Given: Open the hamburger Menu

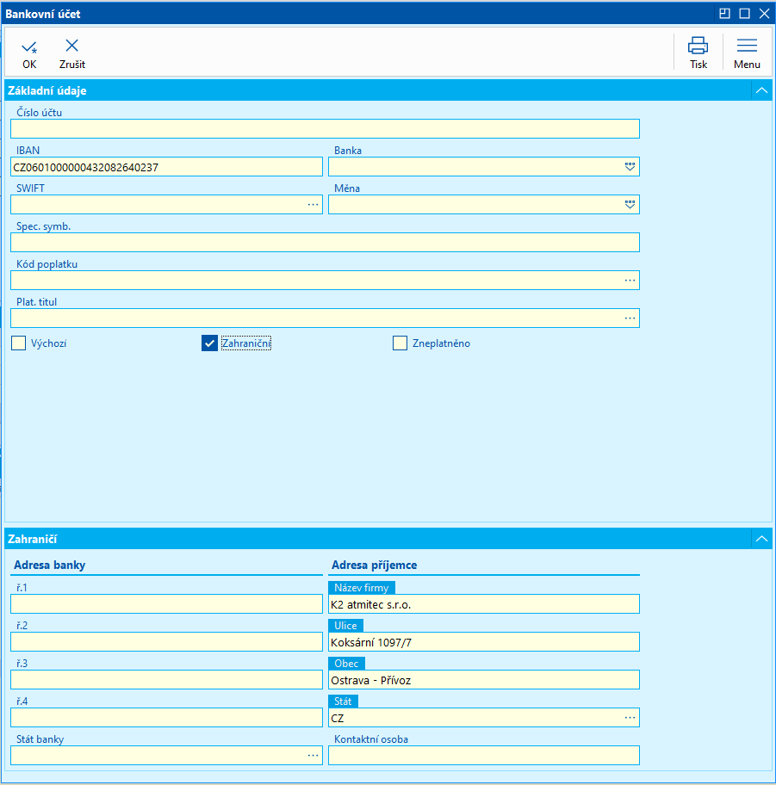Looking at the screenshot, I should coord(747,46).
